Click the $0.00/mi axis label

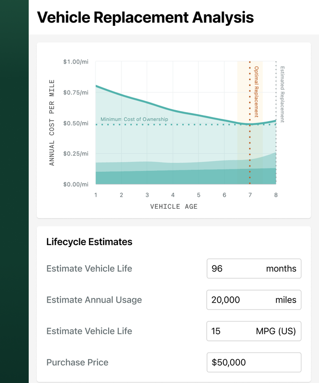tap(76, 184)
